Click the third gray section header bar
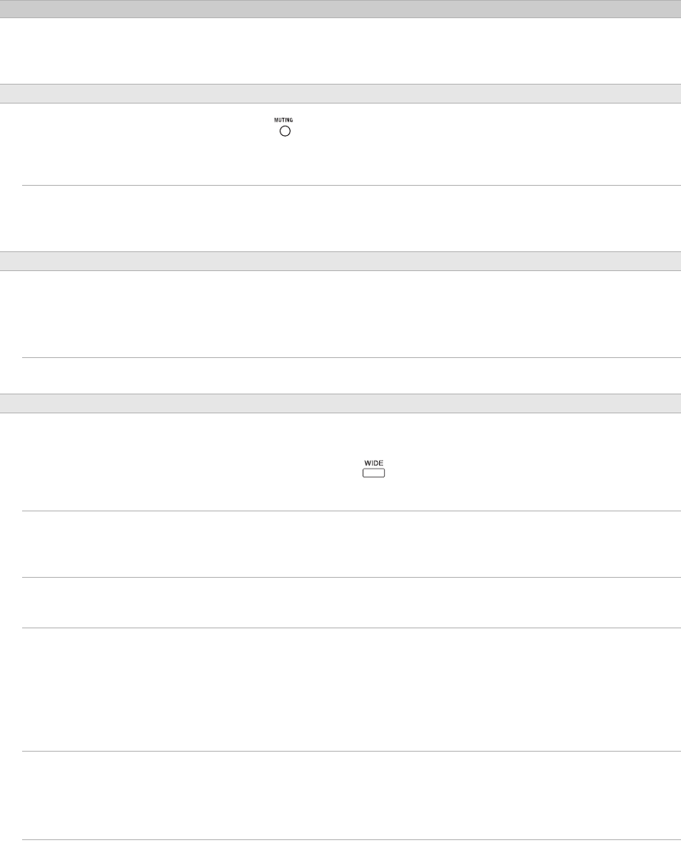681x867 pixels. coord(340,261)
